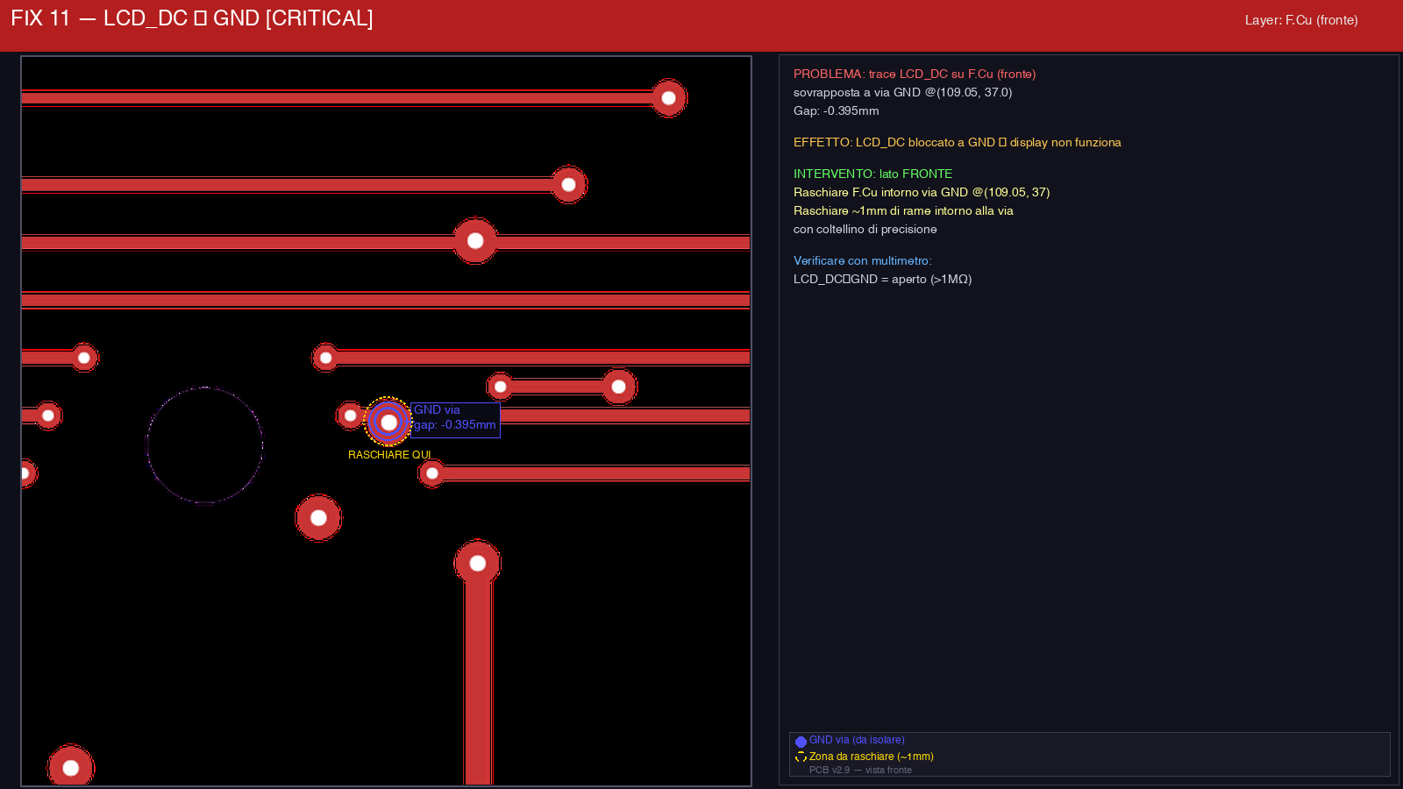Click the 'PCB v2.9 — vista fronte' footer text
1403x789 pixels.
(x=859, y=770)
